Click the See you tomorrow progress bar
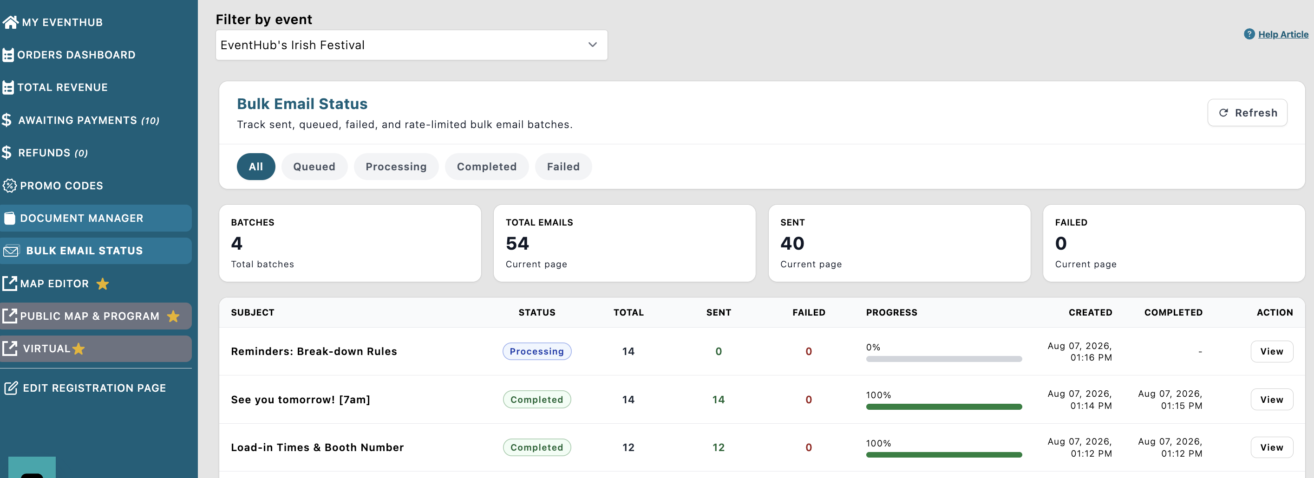This screenshot has height=478, width=1314. (944, 407)
